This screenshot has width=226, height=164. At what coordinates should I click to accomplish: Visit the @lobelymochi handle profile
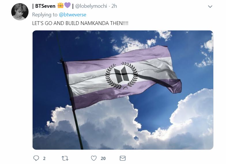(91, 6)
